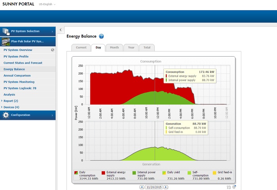Image resolution: width=277 pixels, height=190 pixels.
Task: Toggle Daily yield legend swatch
Action: point(164,173)
